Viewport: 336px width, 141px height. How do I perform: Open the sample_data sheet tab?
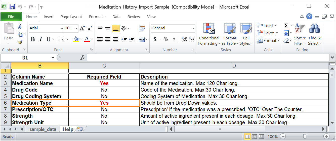pos(43,129)
